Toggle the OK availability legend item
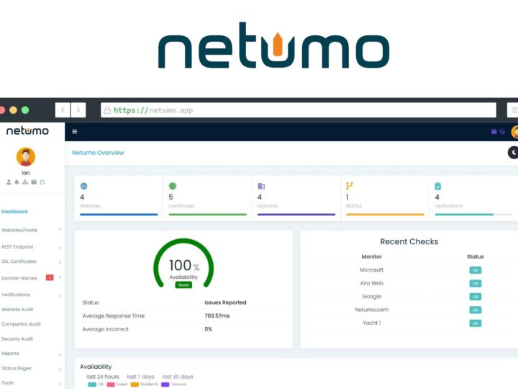Image resolution: width=518 pixels, height=389 pixels. (x=96, y=384)
